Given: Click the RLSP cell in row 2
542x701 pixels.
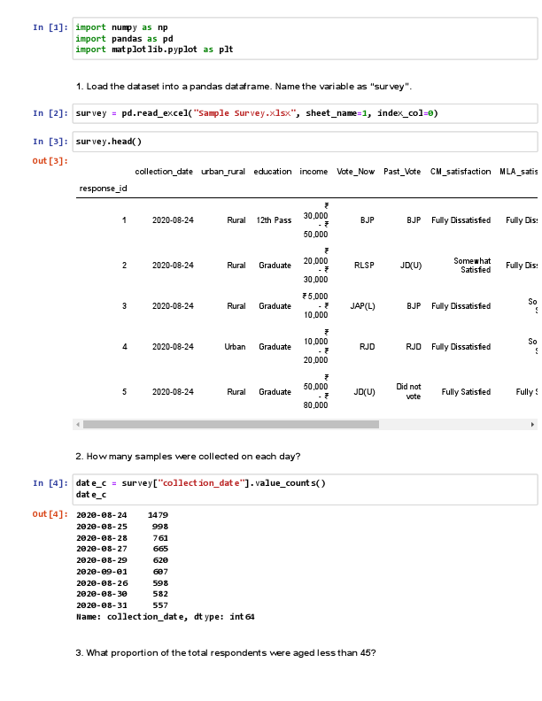Looking at the screenshot, I should coord(364,266).
